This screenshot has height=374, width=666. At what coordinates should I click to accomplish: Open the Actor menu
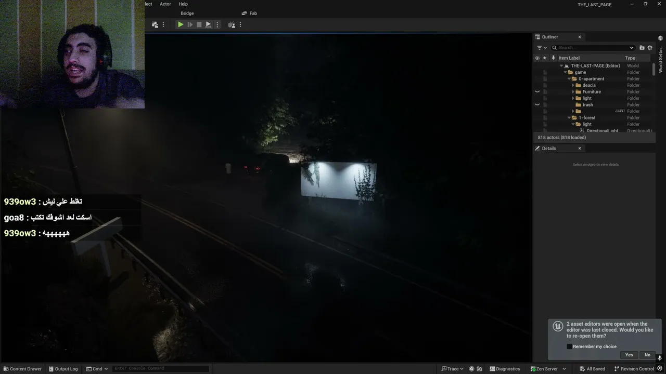coord(165,4)
